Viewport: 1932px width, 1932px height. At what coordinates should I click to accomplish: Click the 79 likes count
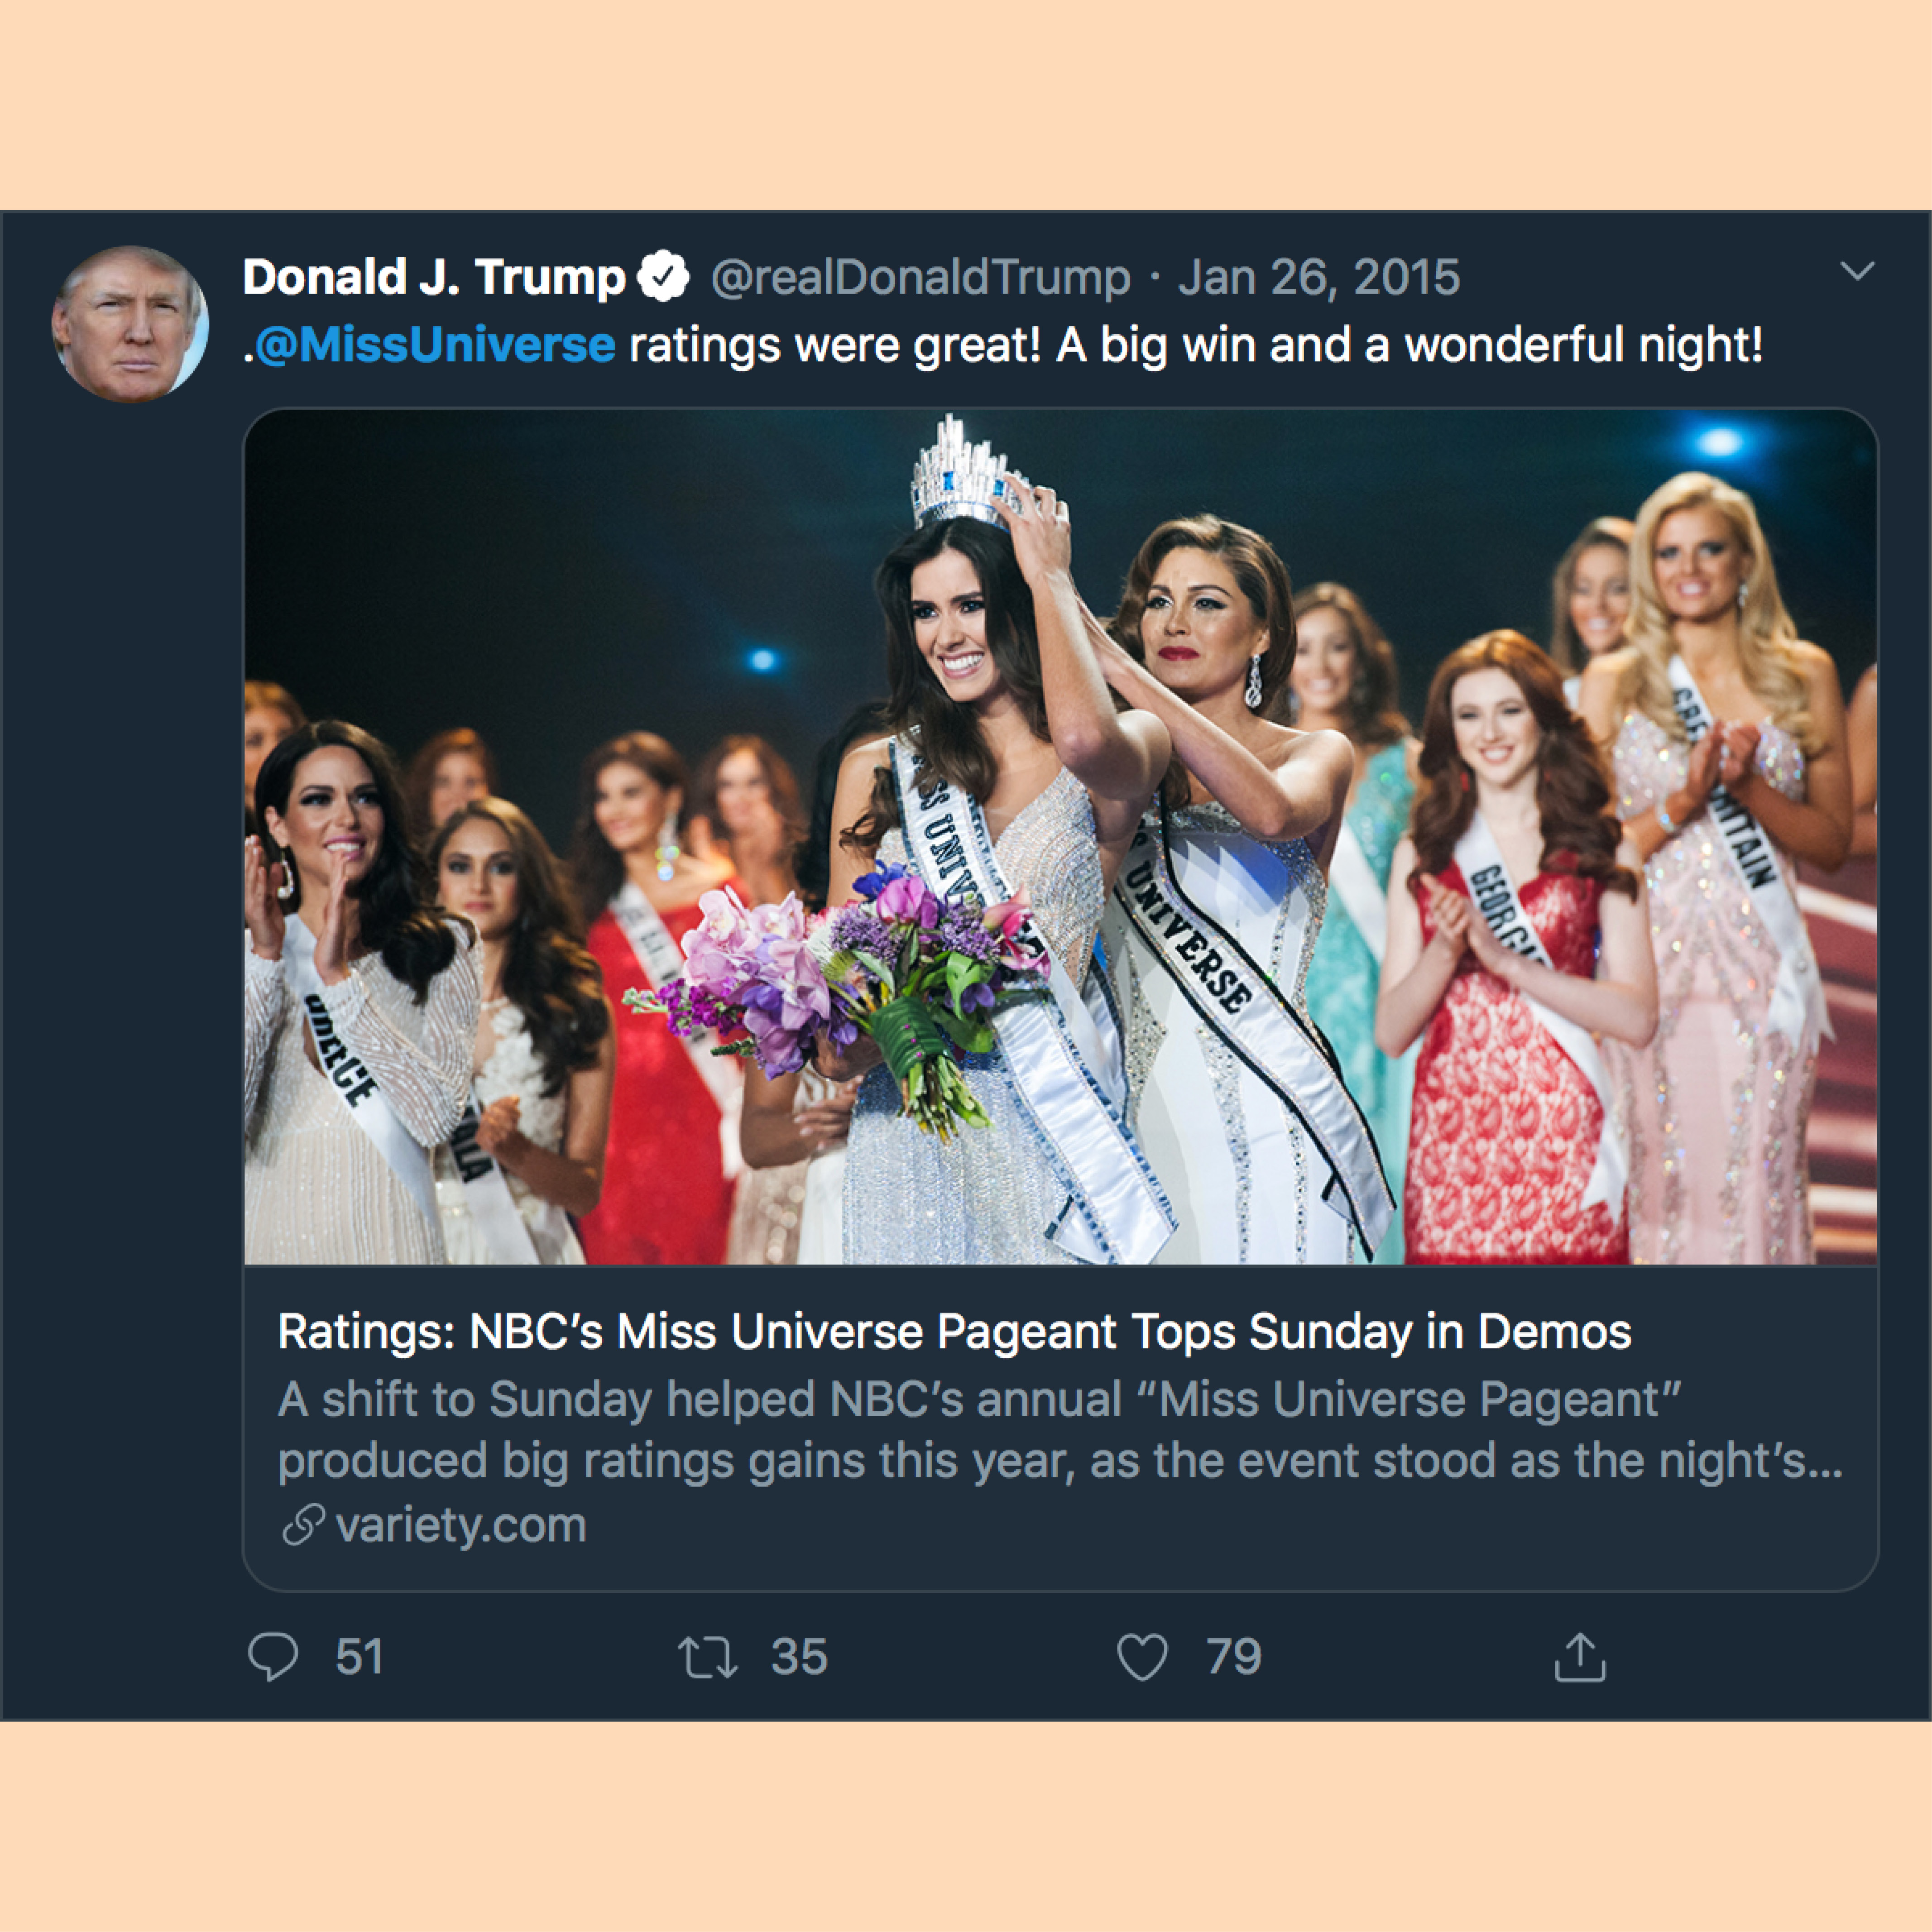click(x=1234, y=1657)
